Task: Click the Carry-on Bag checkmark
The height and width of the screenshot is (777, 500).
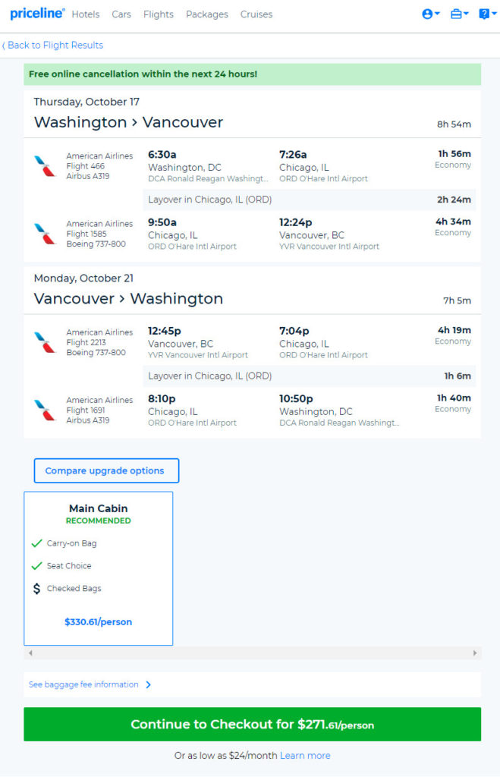Action: [x=36, y=543]
